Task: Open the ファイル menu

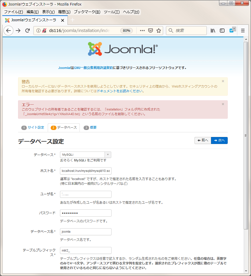Action: click(x=13, y=12)
